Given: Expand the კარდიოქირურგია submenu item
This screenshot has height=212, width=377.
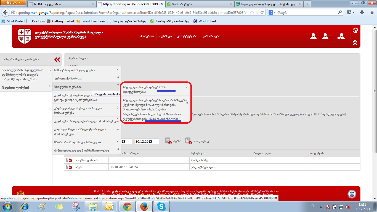Looking at the screenshot, I should click(87, 78).
